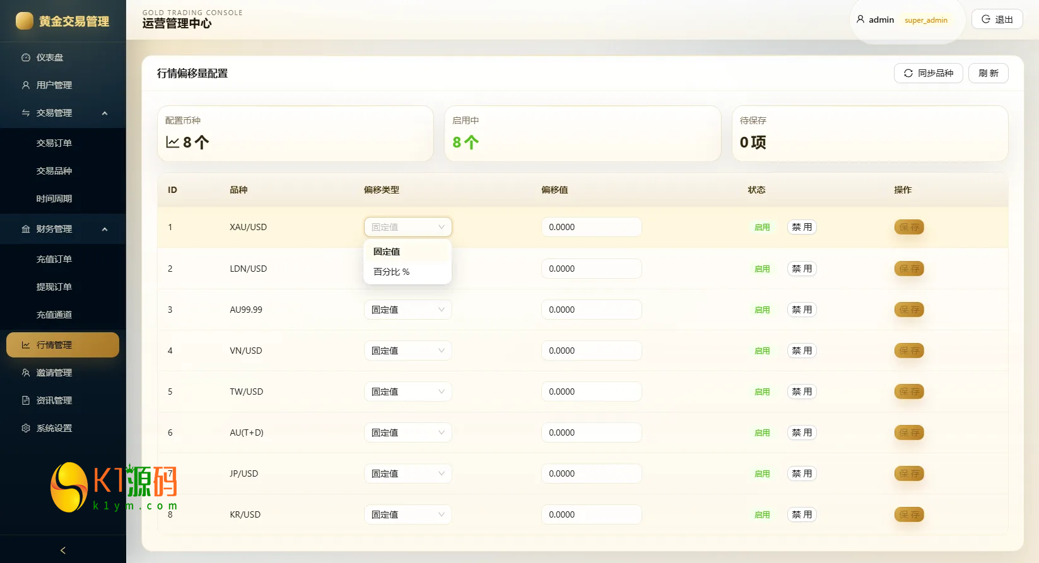Click the 偏移类型 column header
The image size is (1039, 563).
pyautogui.click(x=382, y=190)
